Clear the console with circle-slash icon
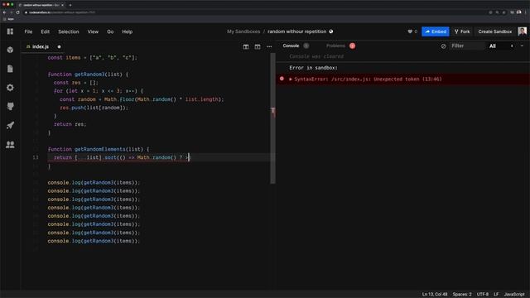This screenshot has height=298, width=530. [444, 46]
